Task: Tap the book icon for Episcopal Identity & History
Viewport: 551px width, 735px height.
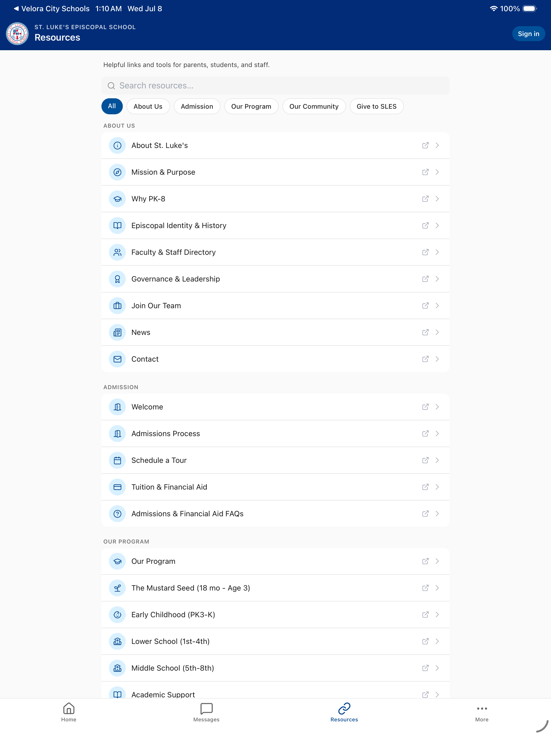Action: [x=117, y=226]
